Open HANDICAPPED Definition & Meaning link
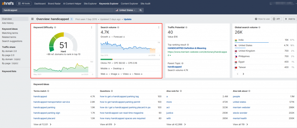The height and width of the screenshot is (128, 297). [187, 48]
